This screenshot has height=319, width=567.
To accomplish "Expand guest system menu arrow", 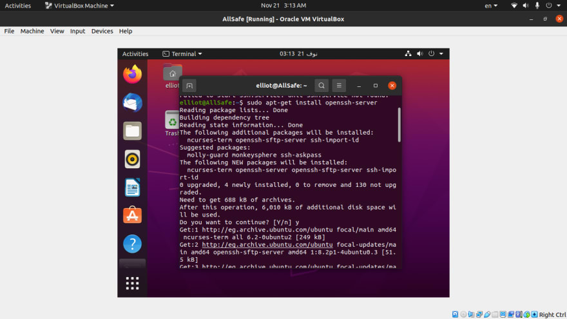I will pyautogui.click(x=441, y=53).
